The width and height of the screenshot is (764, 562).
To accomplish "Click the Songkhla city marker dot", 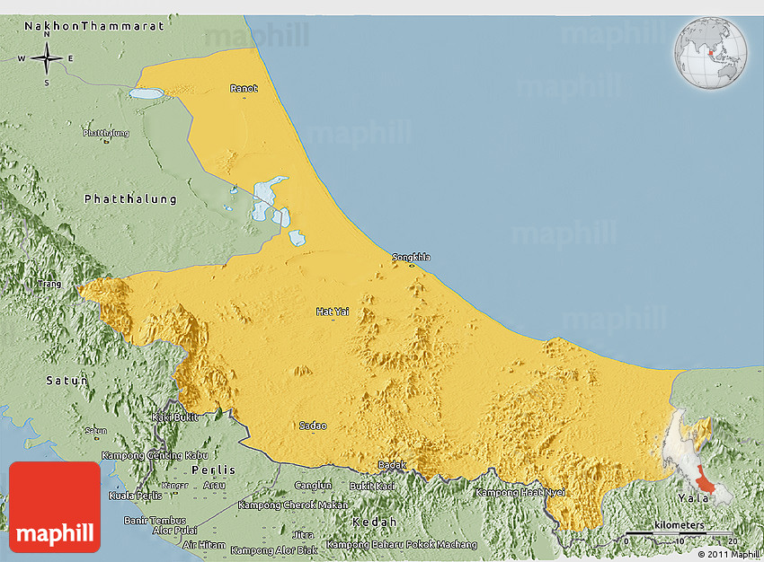I will tap(413, 266).
